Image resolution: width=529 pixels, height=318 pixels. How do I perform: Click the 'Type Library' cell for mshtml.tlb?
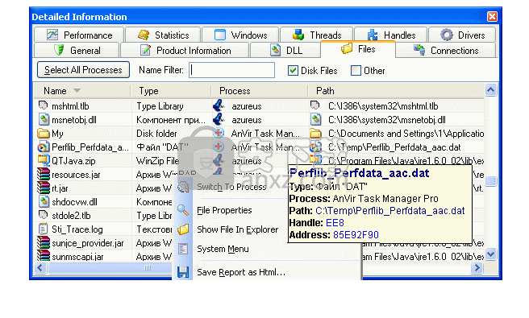(x=160, y=106)
